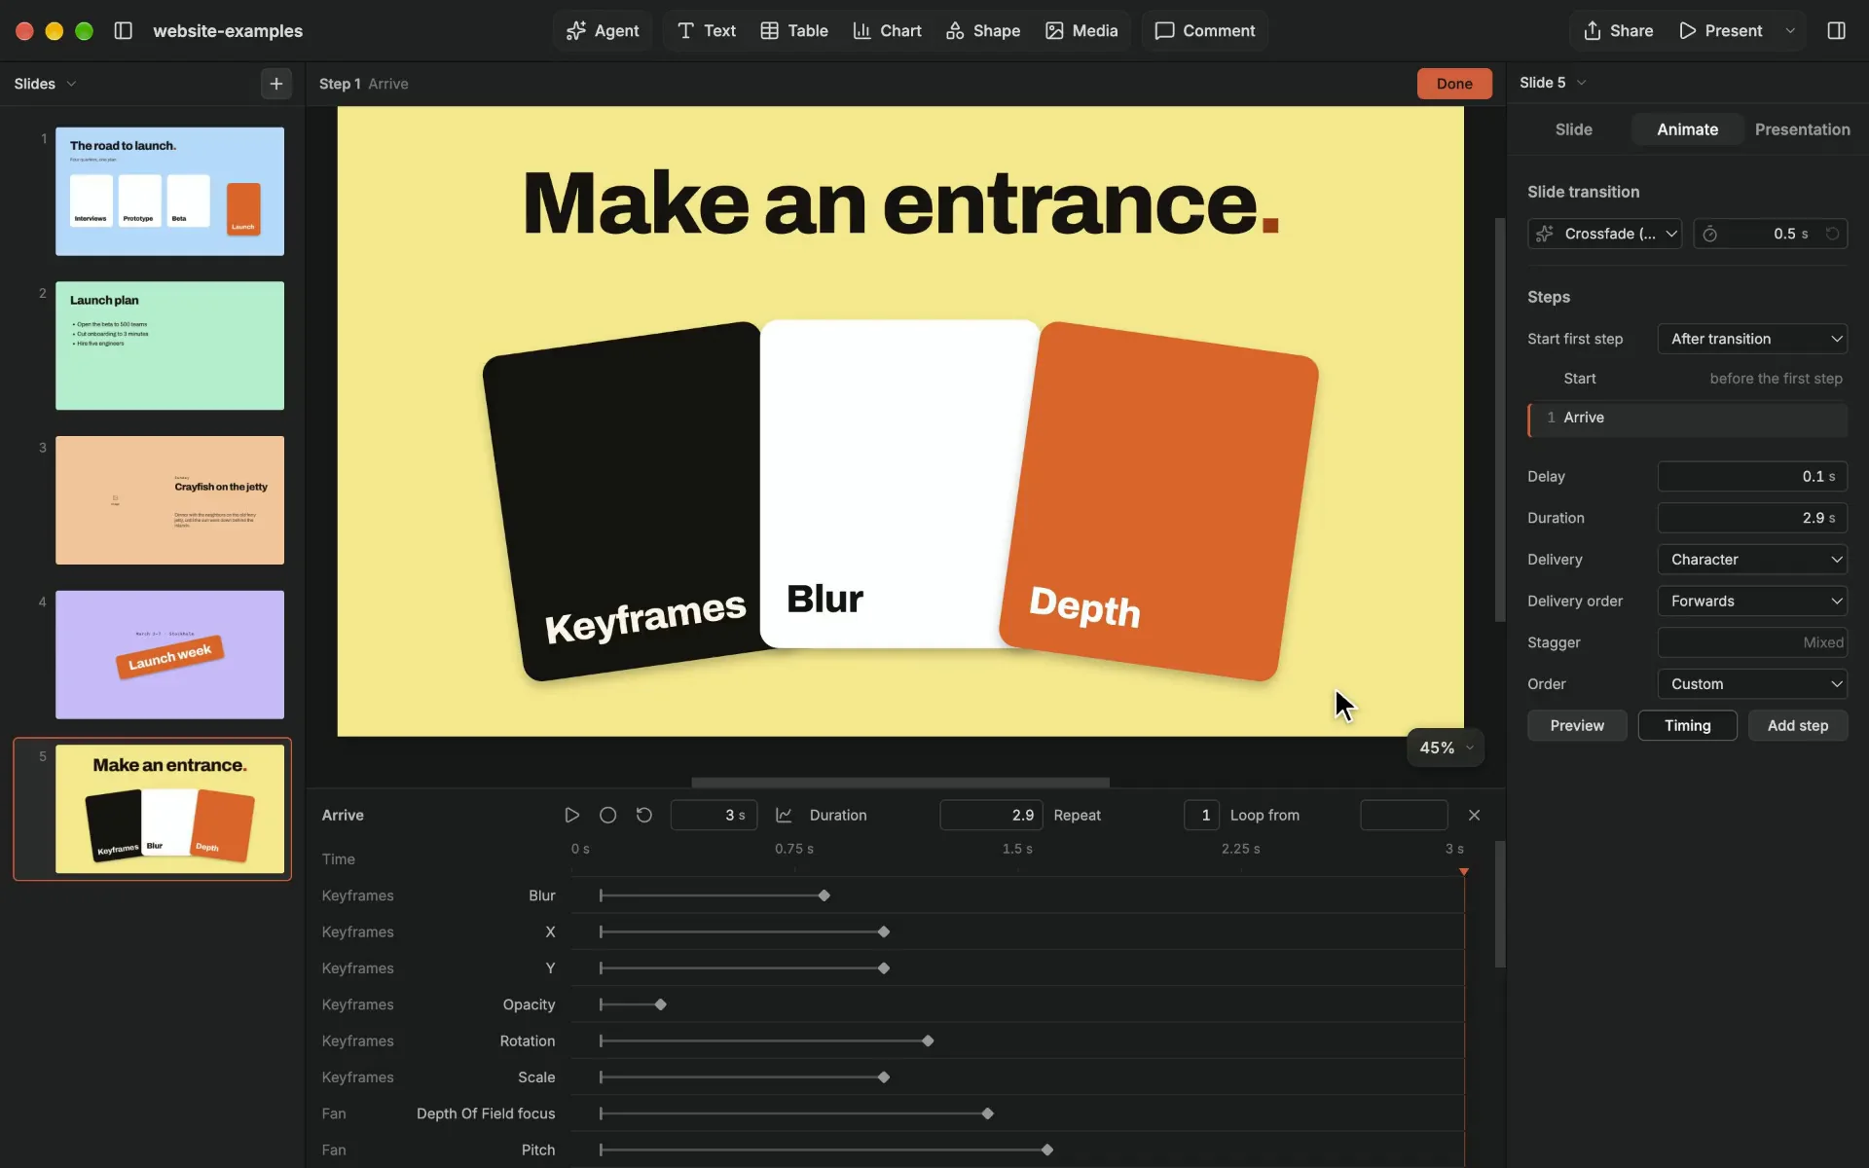The image size is (1869, 1168).
Task: Start the presentation with Present
Action: point(1721,30)
